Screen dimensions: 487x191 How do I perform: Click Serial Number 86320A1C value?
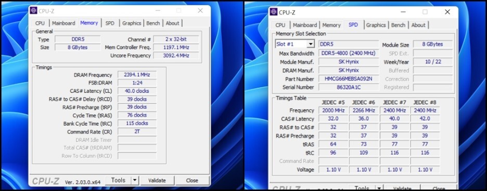click(349, 87)
